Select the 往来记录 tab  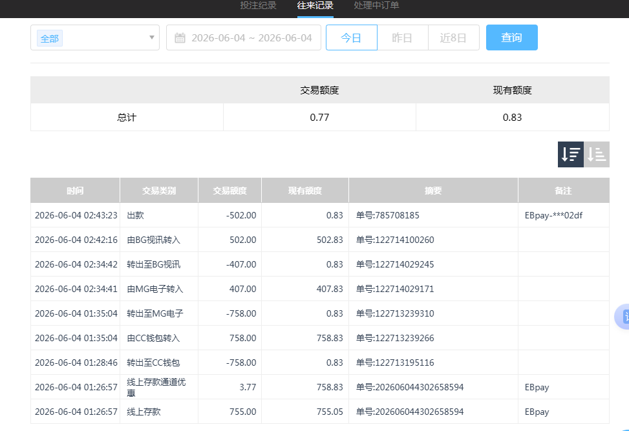(315, 6)
